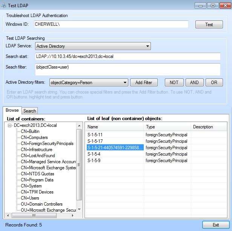Sort list by the Type column header
The image size is (232, 231).
(167, 127)
